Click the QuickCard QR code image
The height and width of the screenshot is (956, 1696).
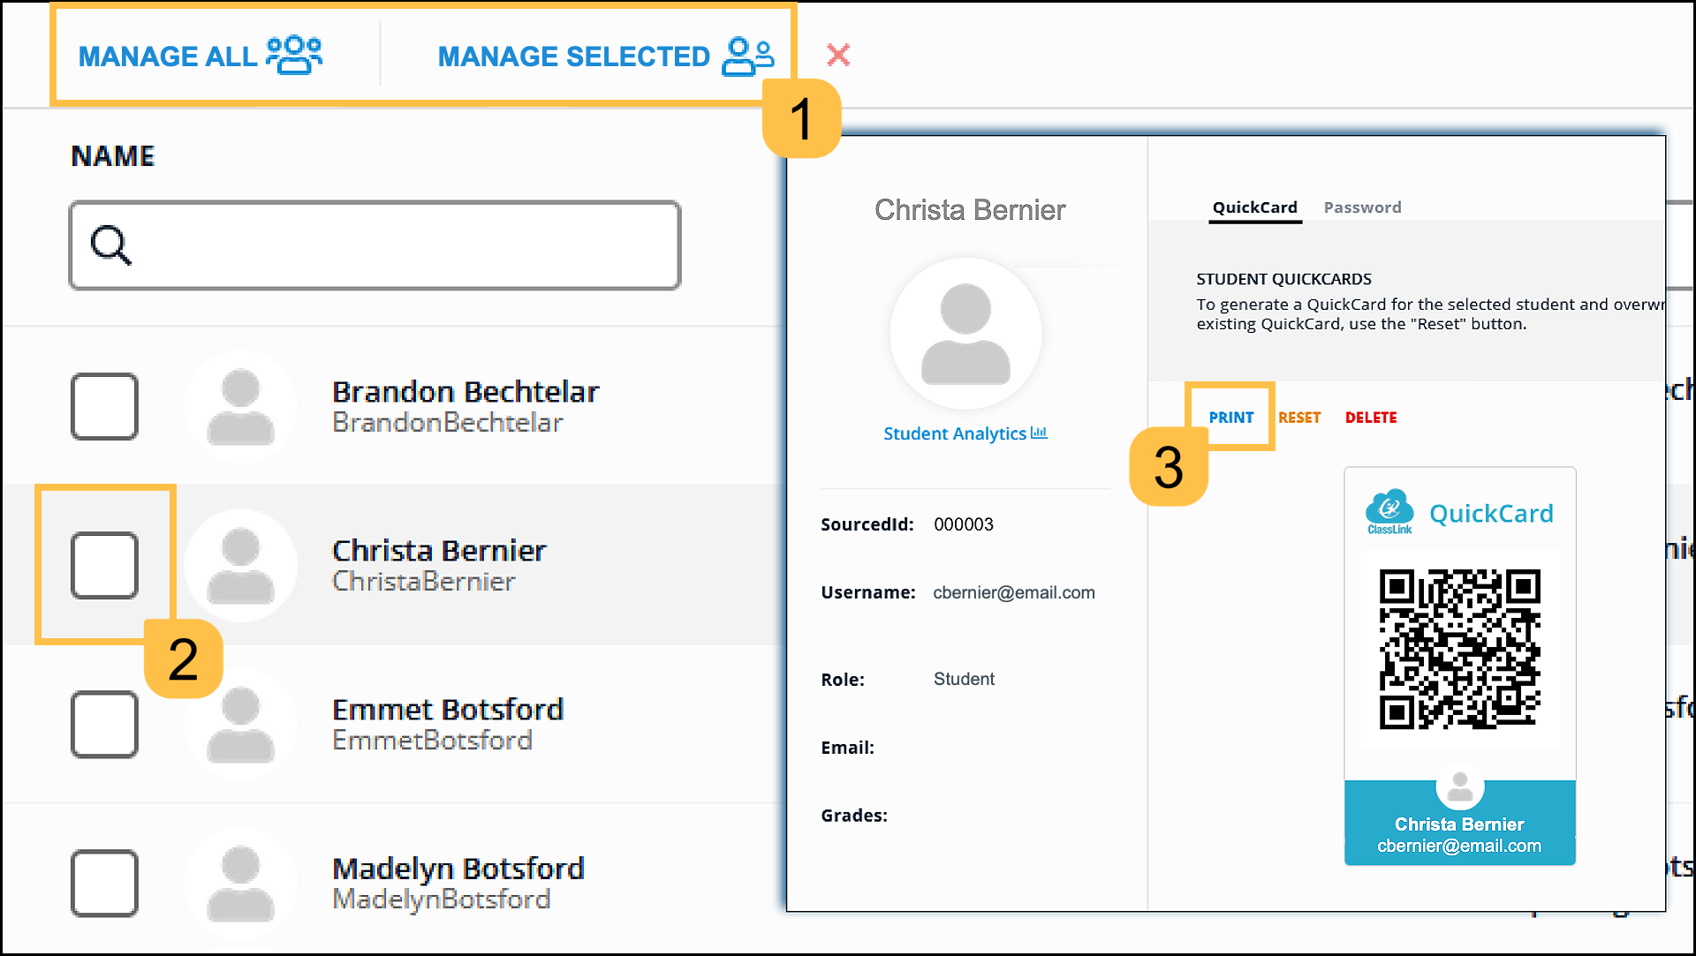pyautogui.click(x=1459, y=650)
